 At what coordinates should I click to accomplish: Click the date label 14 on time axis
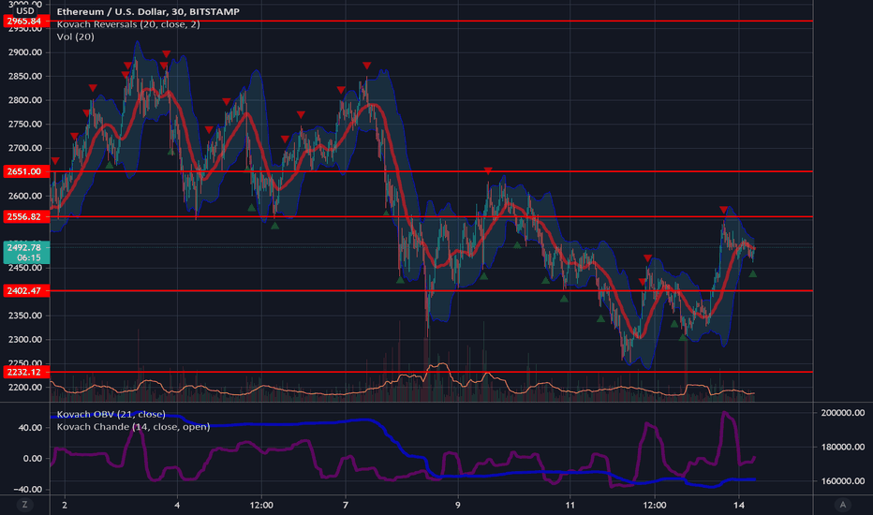click(738, 505)
